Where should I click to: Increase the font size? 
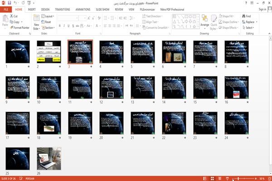click(x=89, y=18)
